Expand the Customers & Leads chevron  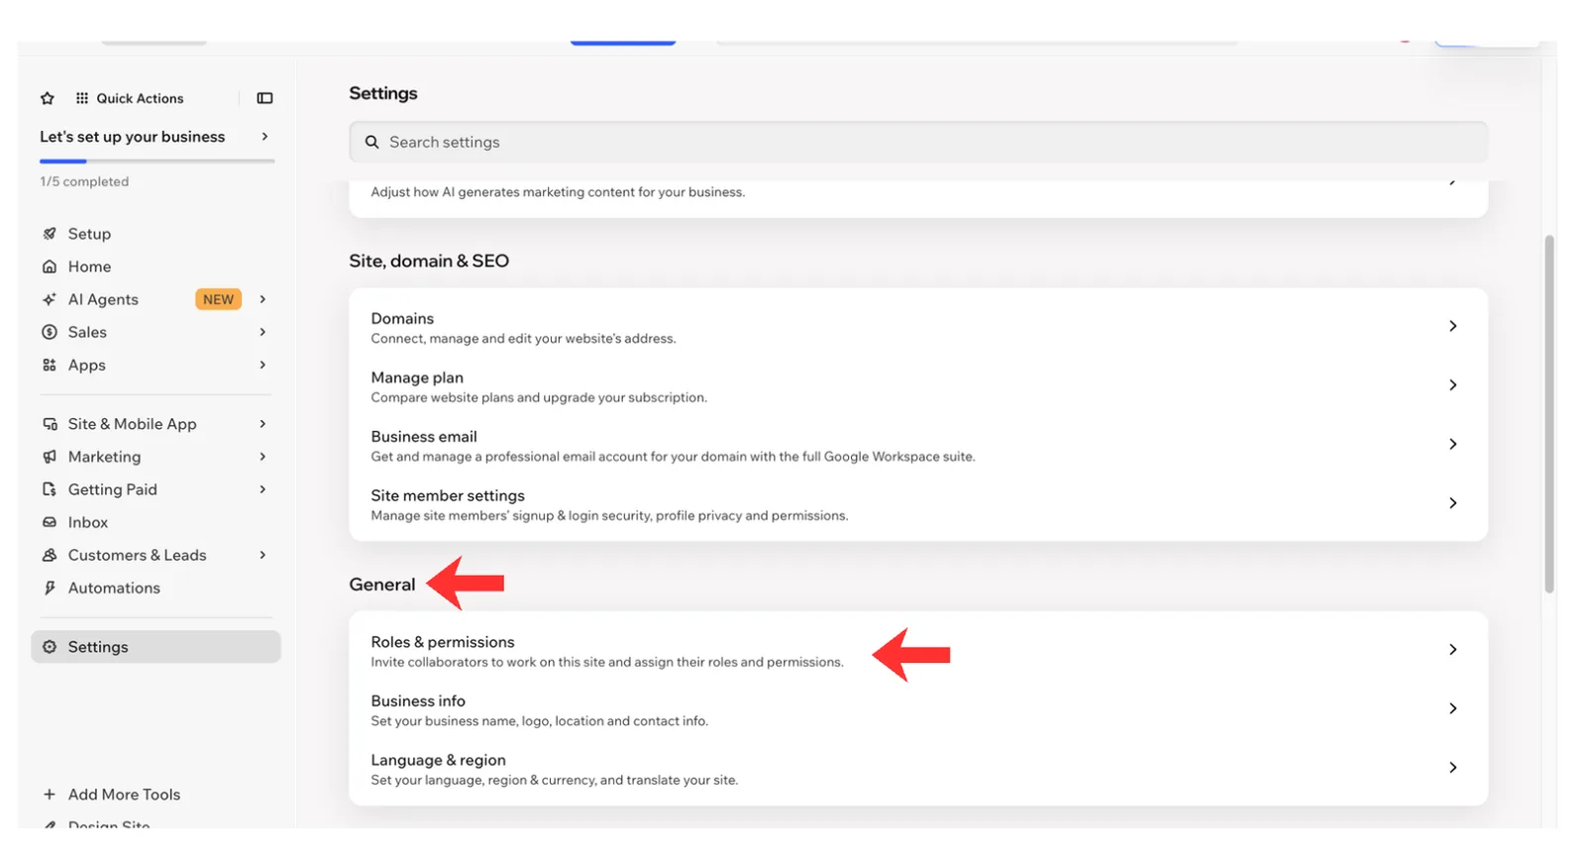[x=263, y=555]
